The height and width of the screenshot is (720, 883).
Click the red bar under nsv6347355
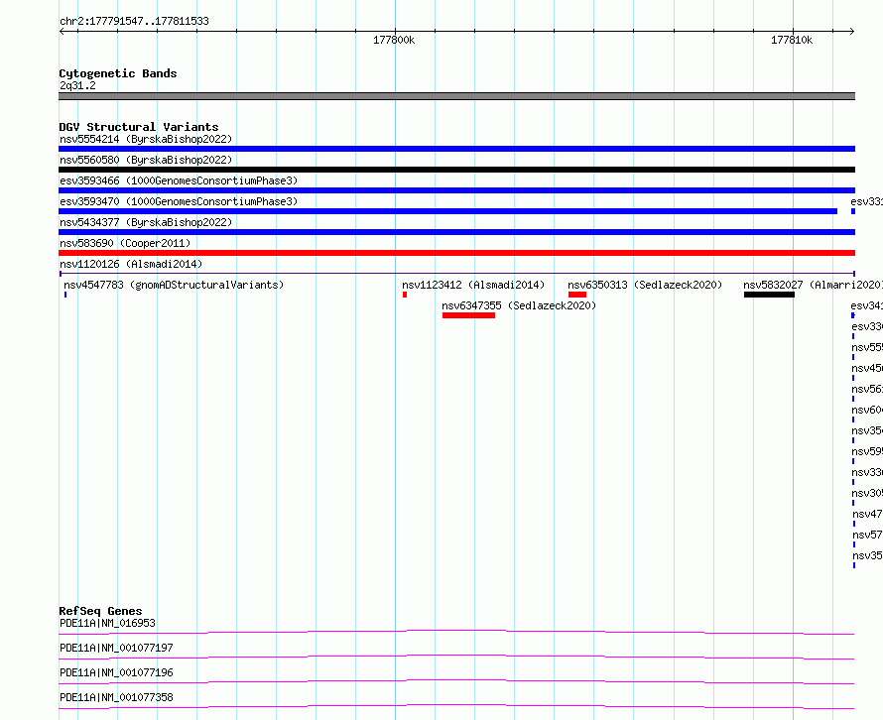468,315
